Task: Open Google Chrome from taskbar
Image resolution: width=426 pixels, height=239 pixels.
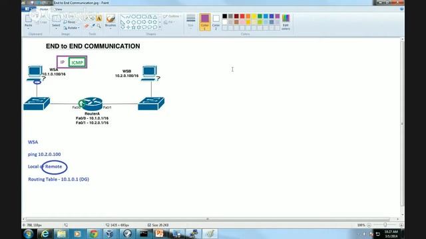Action: click(x=94, y=234)
